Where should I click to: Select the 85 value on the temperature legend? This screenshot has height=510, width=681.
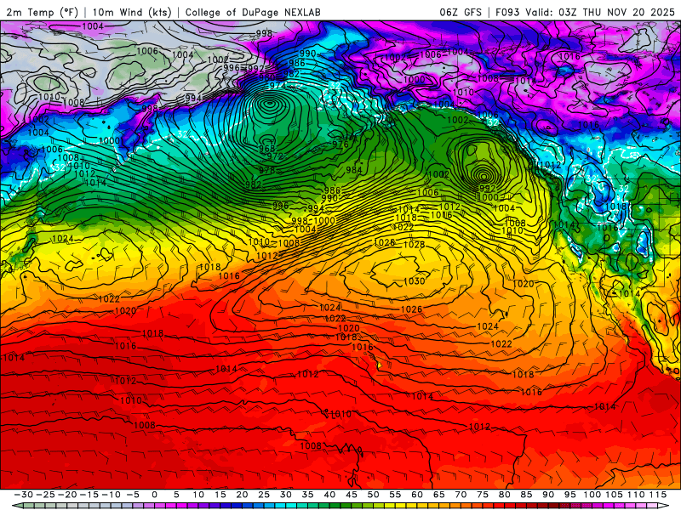click(x=526, y=495)
